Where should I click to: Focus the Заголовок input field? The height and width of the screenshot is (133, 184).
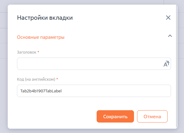tap(90, 64)
